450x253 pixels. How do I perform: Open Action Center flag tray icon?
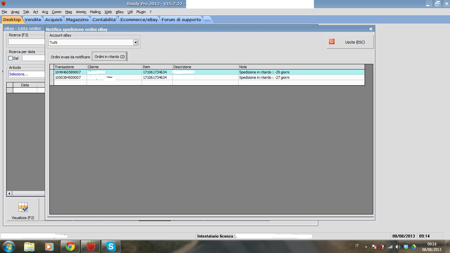[374, 247]
